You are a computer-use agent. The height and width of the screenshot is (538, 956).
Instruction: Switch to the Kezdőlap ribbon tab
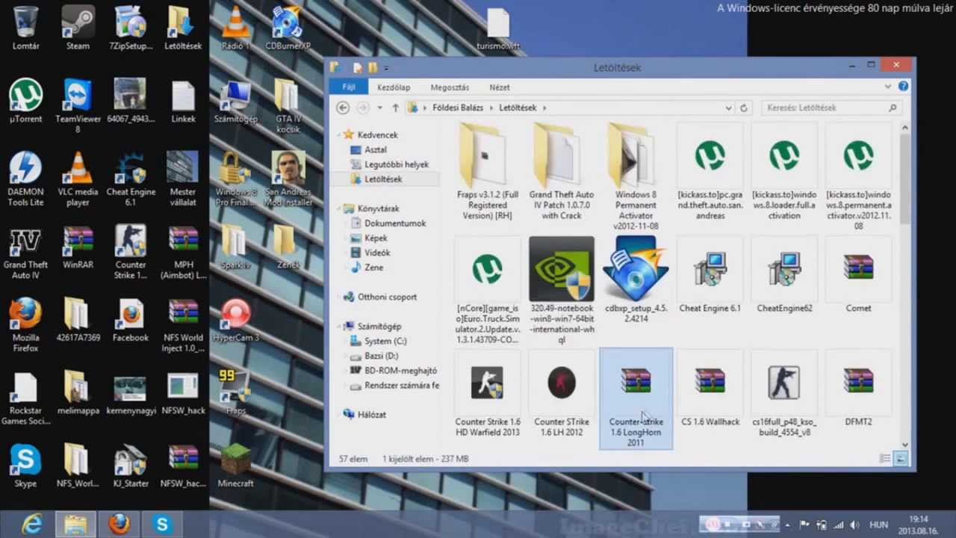coord(394,87)
